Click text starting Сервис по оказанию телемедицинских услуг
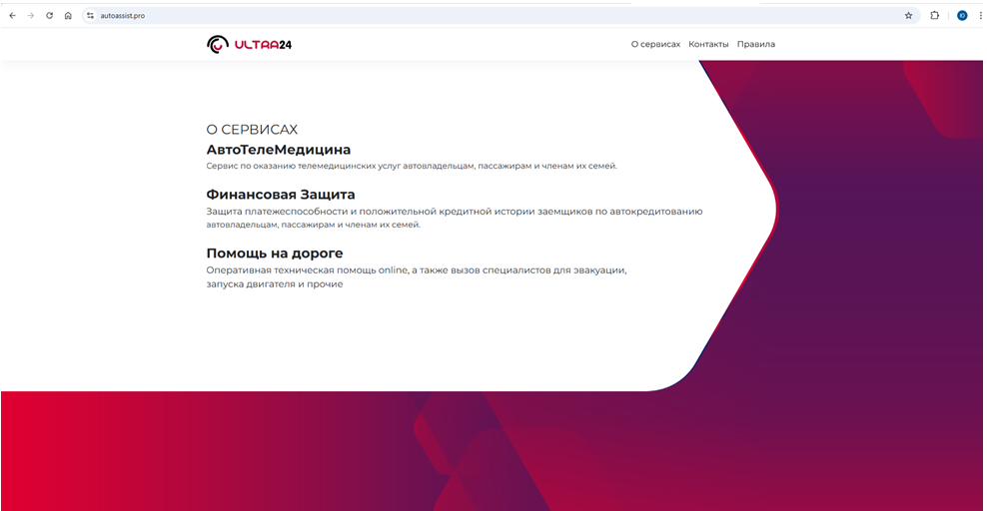The height and width of the screenshot is (511, 987). pos(412,166)
